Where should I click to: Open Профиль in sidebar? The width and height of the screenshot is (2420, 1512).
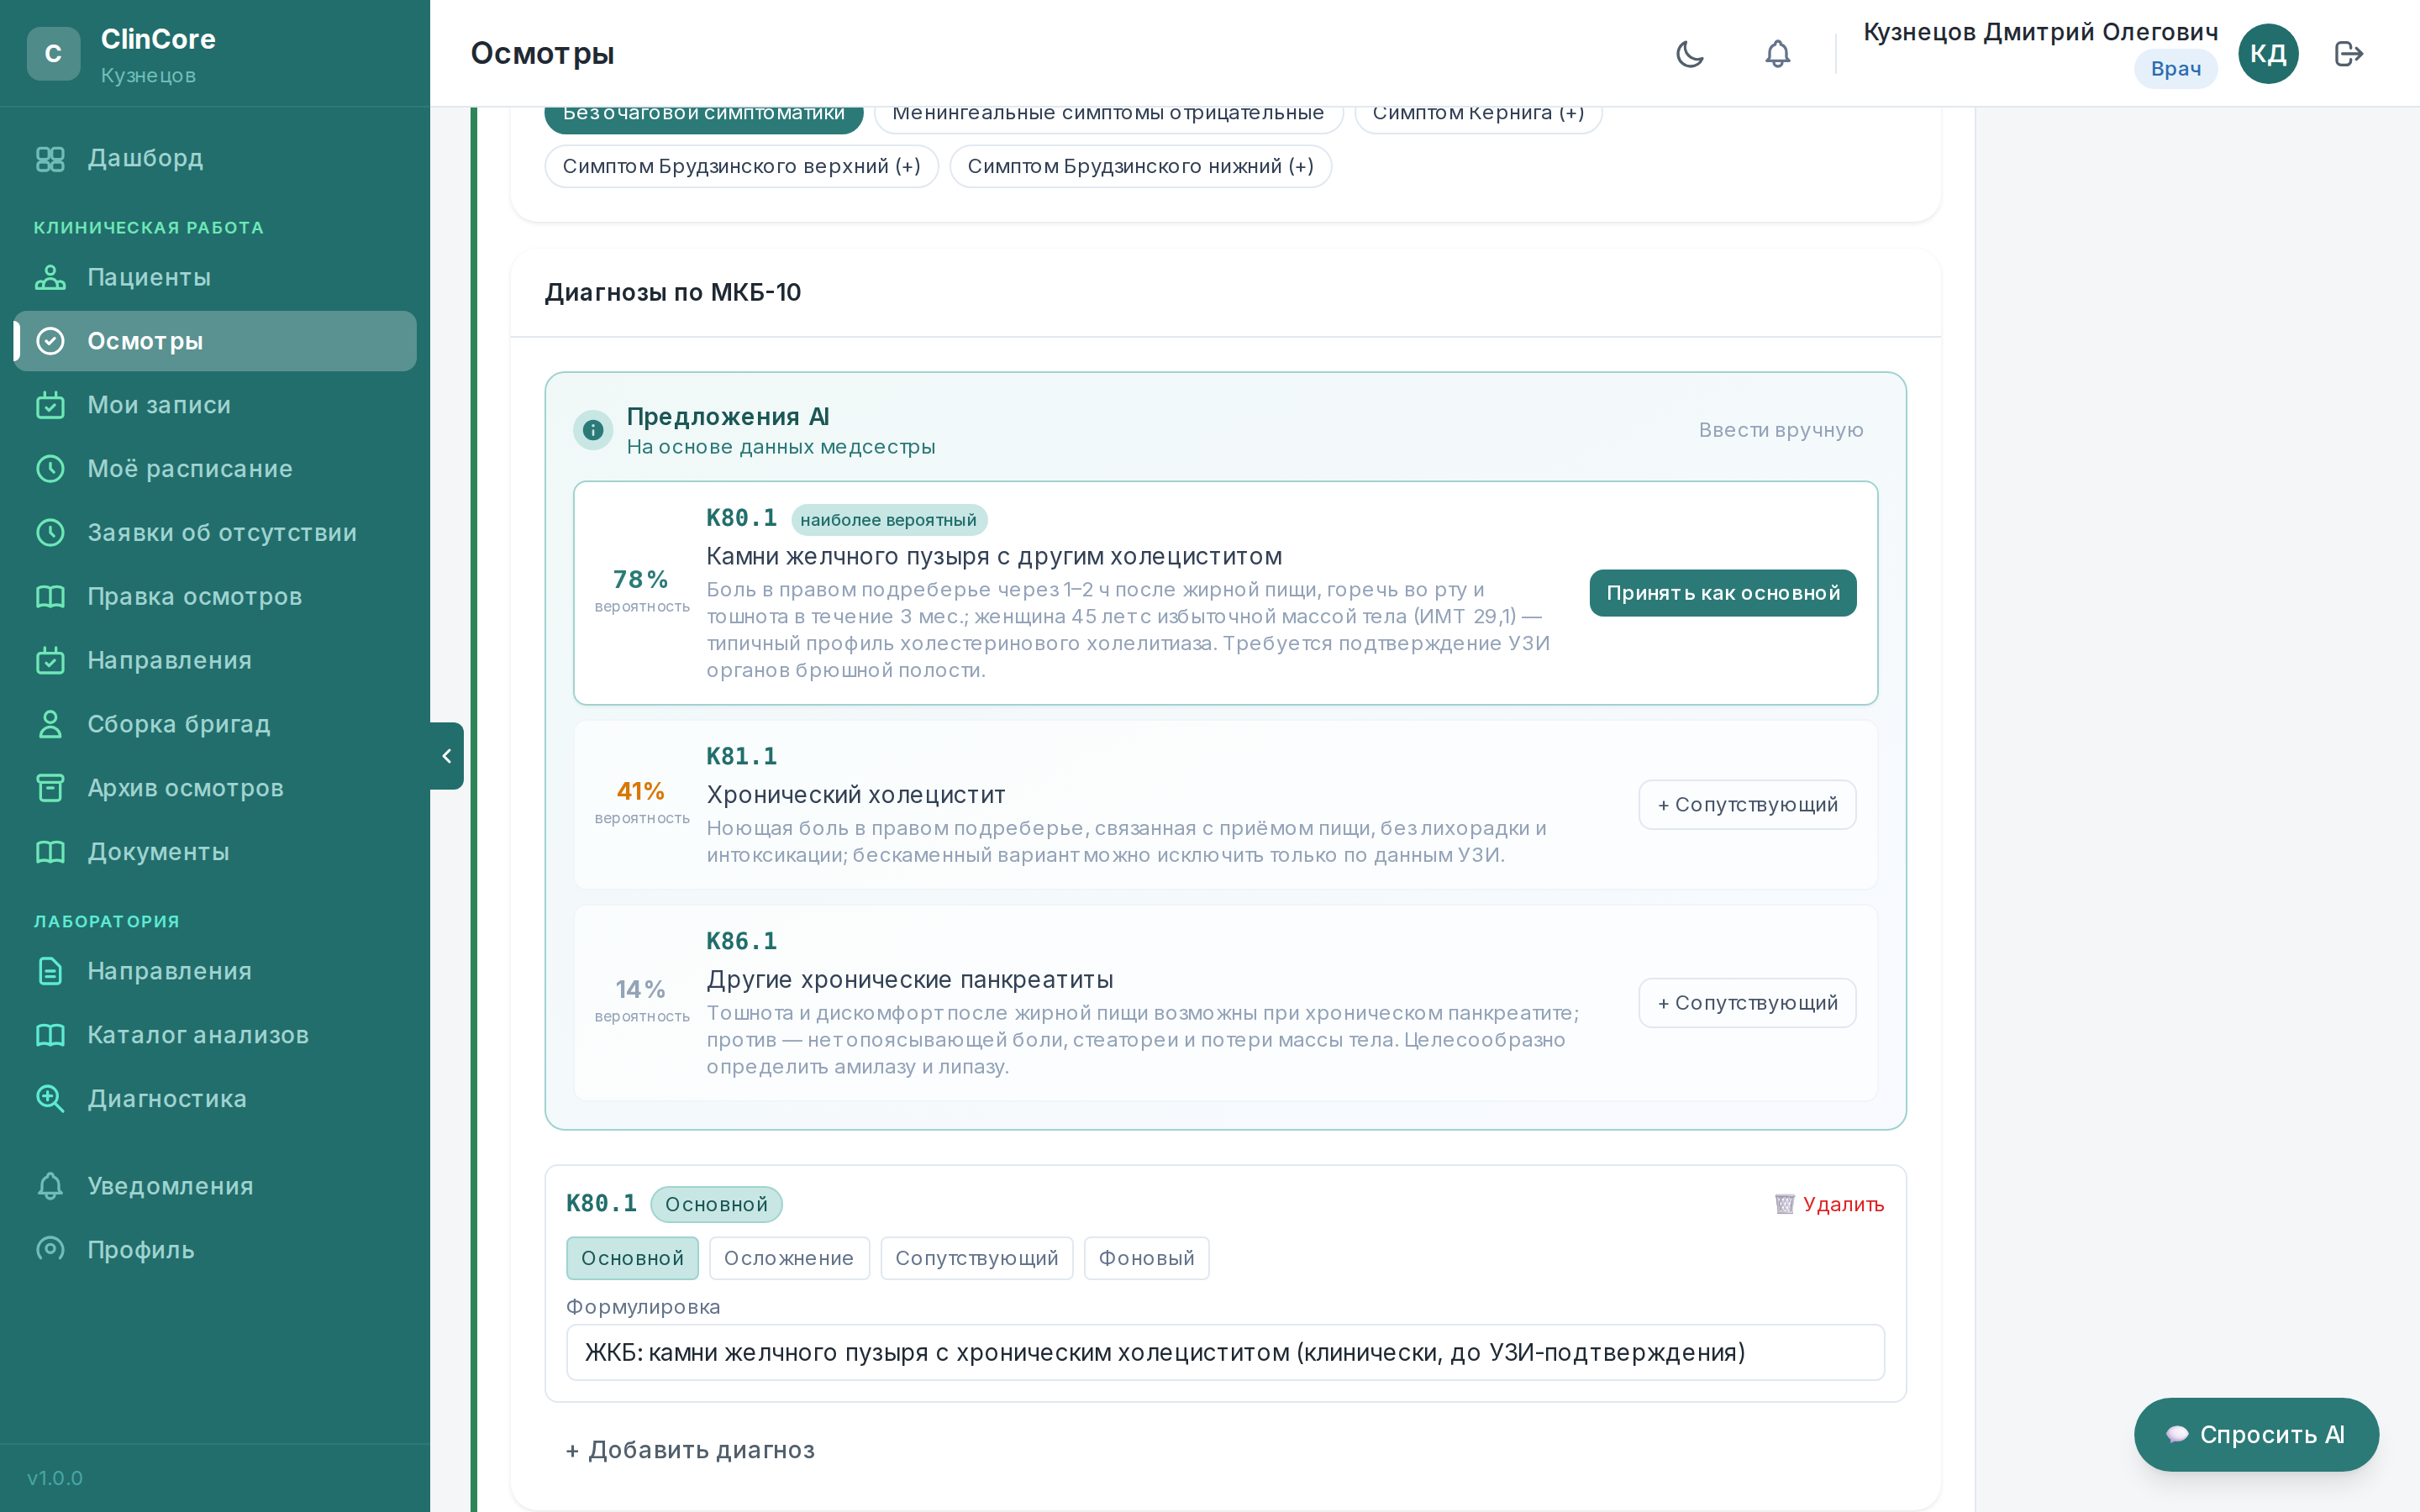point(215,1250)
